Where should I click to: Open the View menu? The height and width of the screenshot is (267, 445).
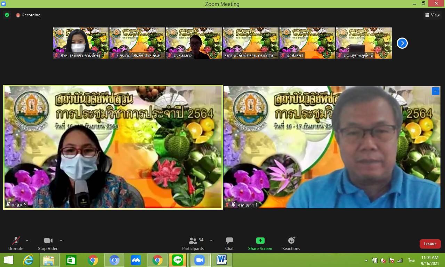point(432,15)
